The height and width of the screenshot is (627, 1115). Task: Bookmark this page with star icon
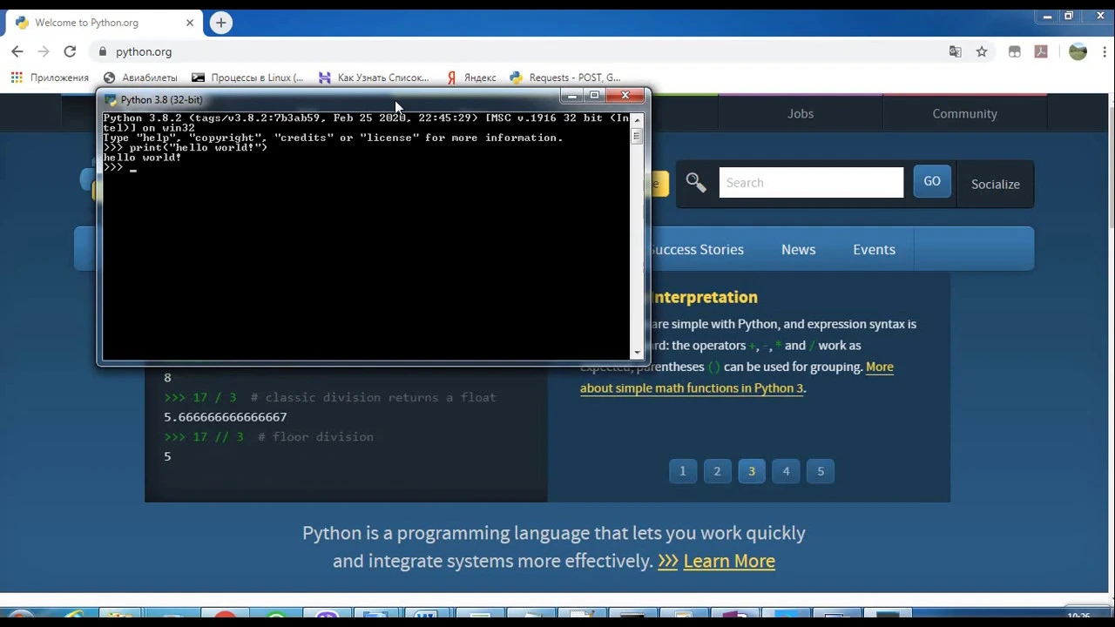982,51
